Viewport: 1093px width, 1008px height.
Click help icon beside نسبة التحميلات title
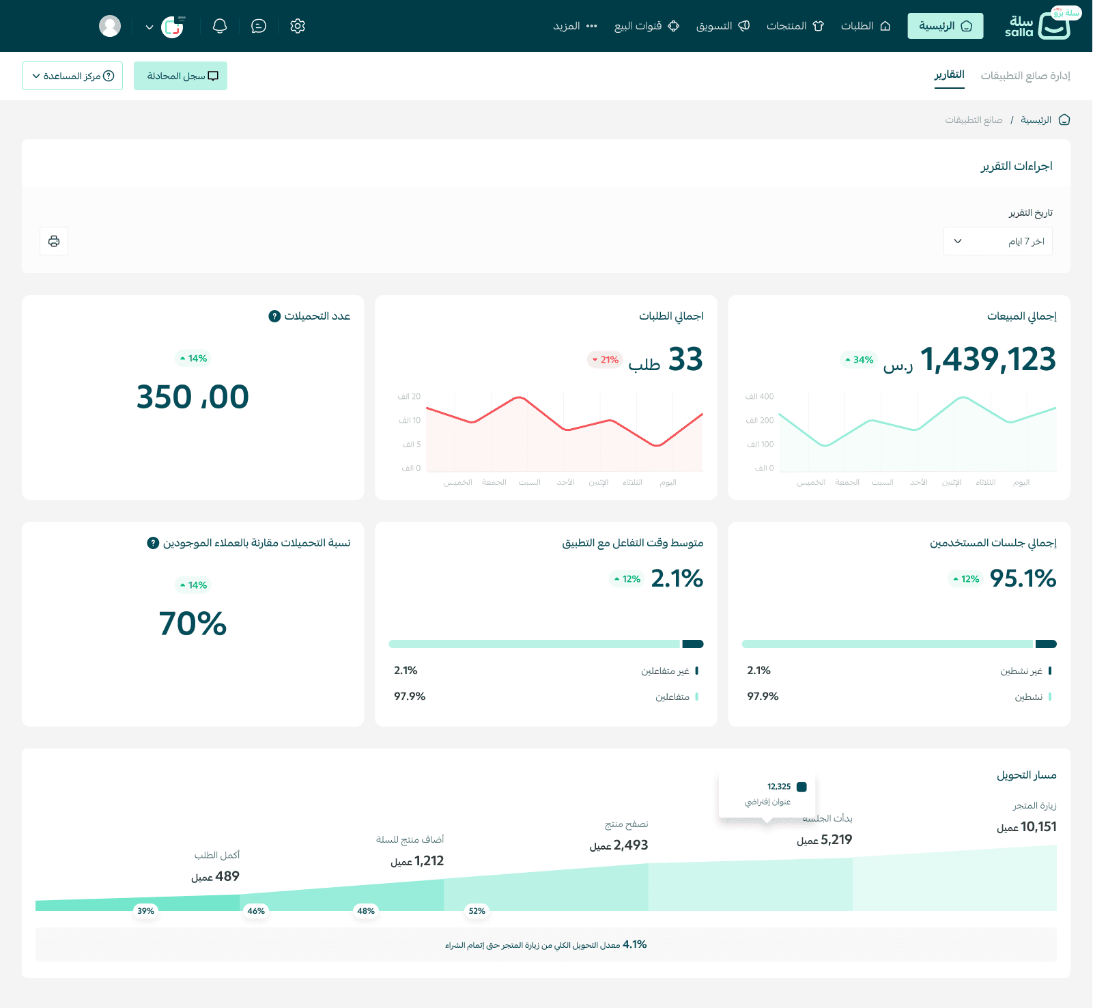coord(153,543)
